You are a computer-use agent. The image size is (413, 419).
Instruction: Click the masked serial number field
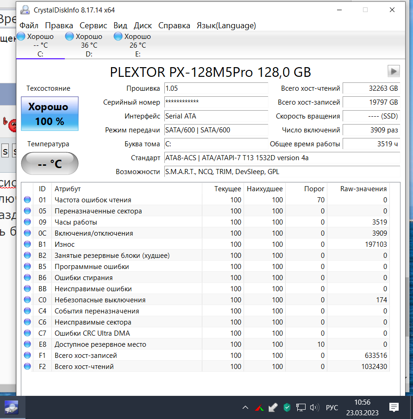coord(216,102)
